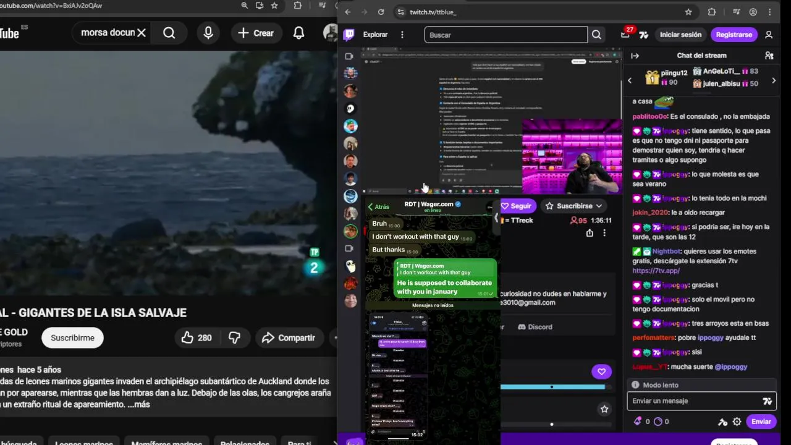Open stream options three-dot menu
This screenshot has width=791, height=445.
(x=604, y=233)
